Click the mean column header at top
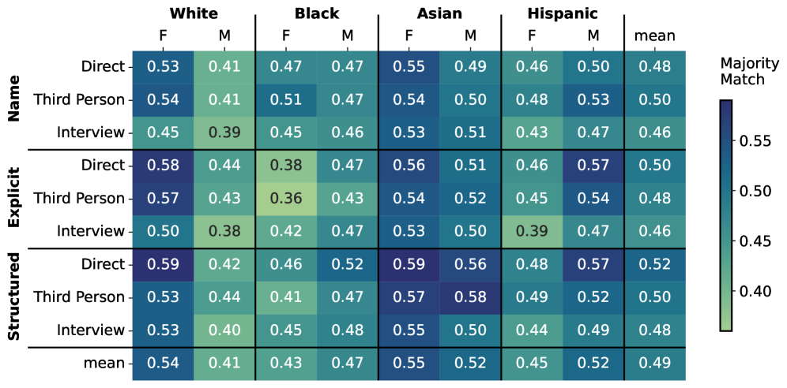The image size is (787, 388). coord(655,35)
